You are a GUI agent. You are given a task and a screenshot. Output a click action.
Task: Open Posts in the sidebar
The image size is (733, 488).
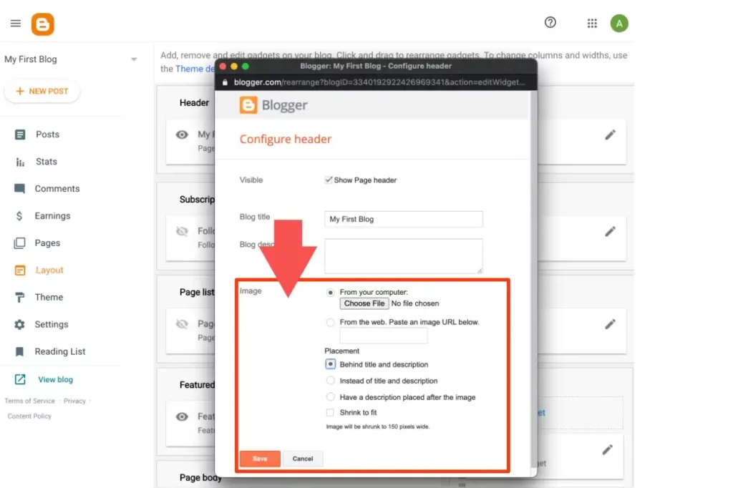(x=48, y=135)
